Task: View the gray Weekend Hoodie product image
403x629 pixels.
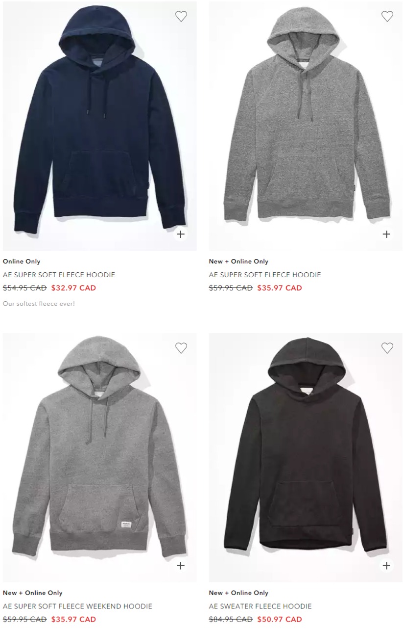Action: point(100,458)
